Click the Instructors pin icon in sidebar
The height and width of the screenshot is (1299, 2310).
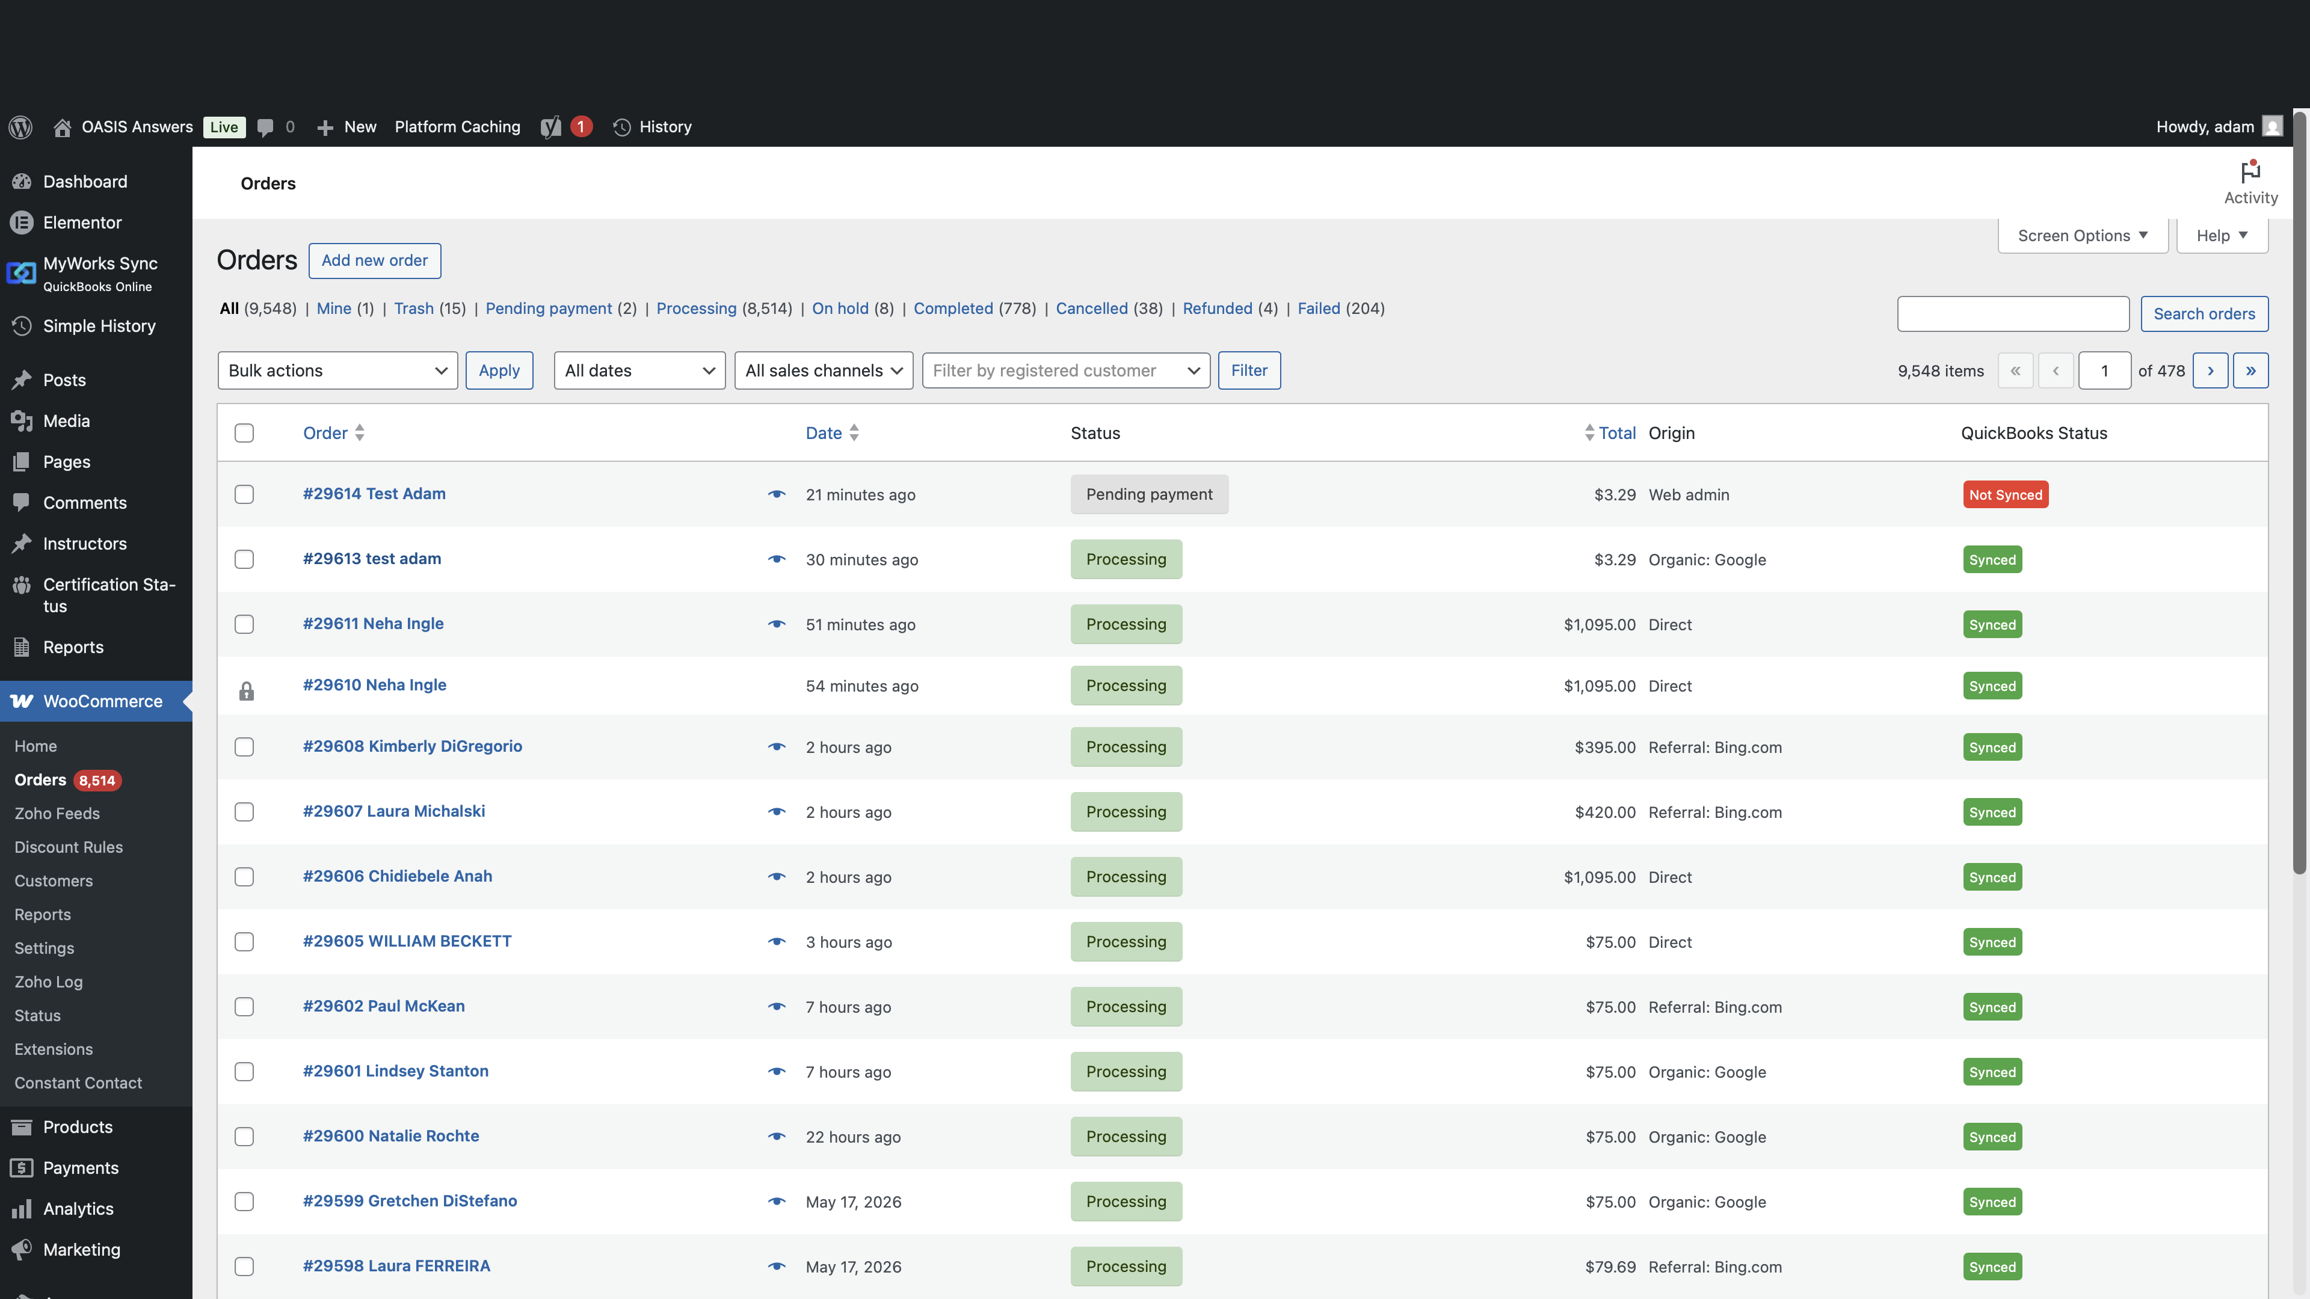(22, 543)
